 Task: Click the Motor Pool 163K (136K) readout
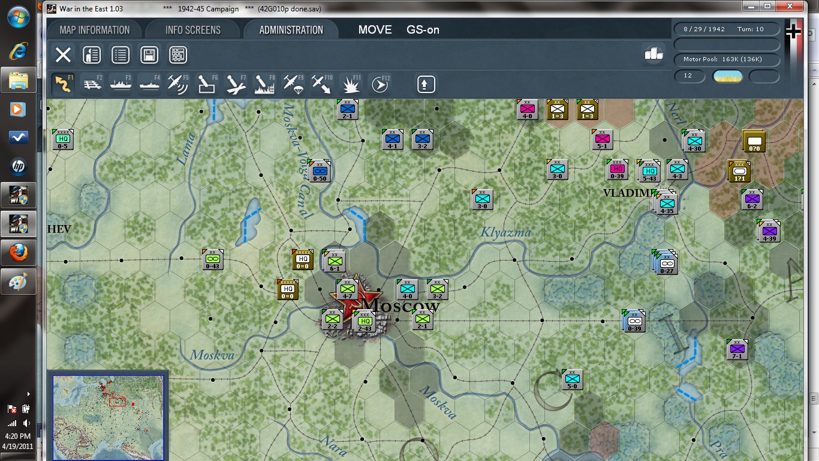point(727,59)
